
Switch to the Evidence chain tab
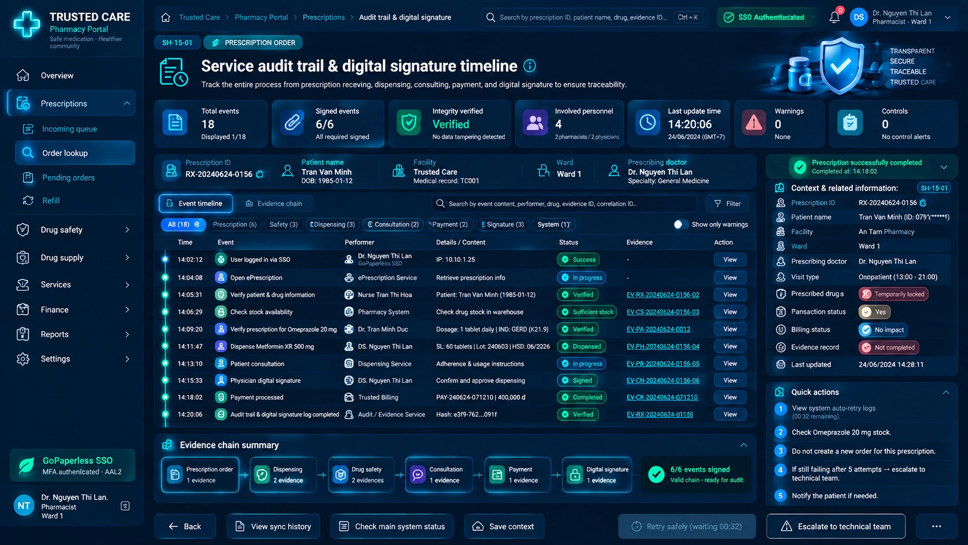[274, 203]
